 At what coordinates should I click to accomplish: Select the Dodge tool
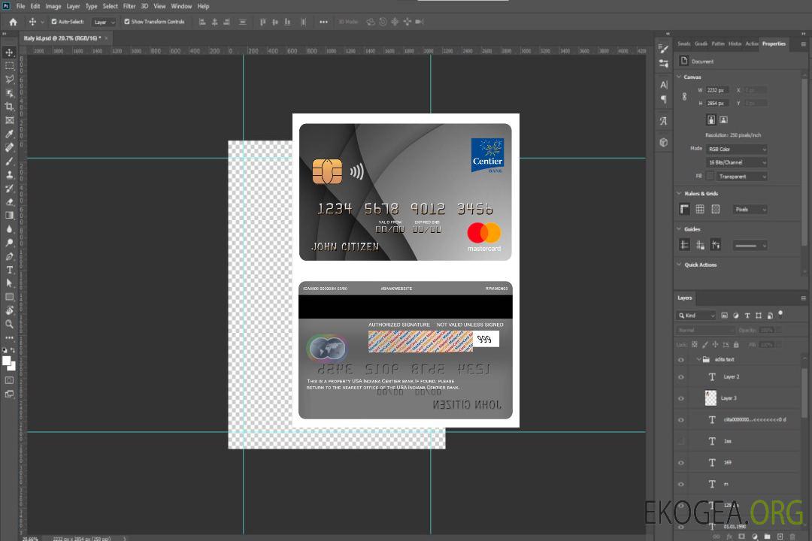[9, 242]
